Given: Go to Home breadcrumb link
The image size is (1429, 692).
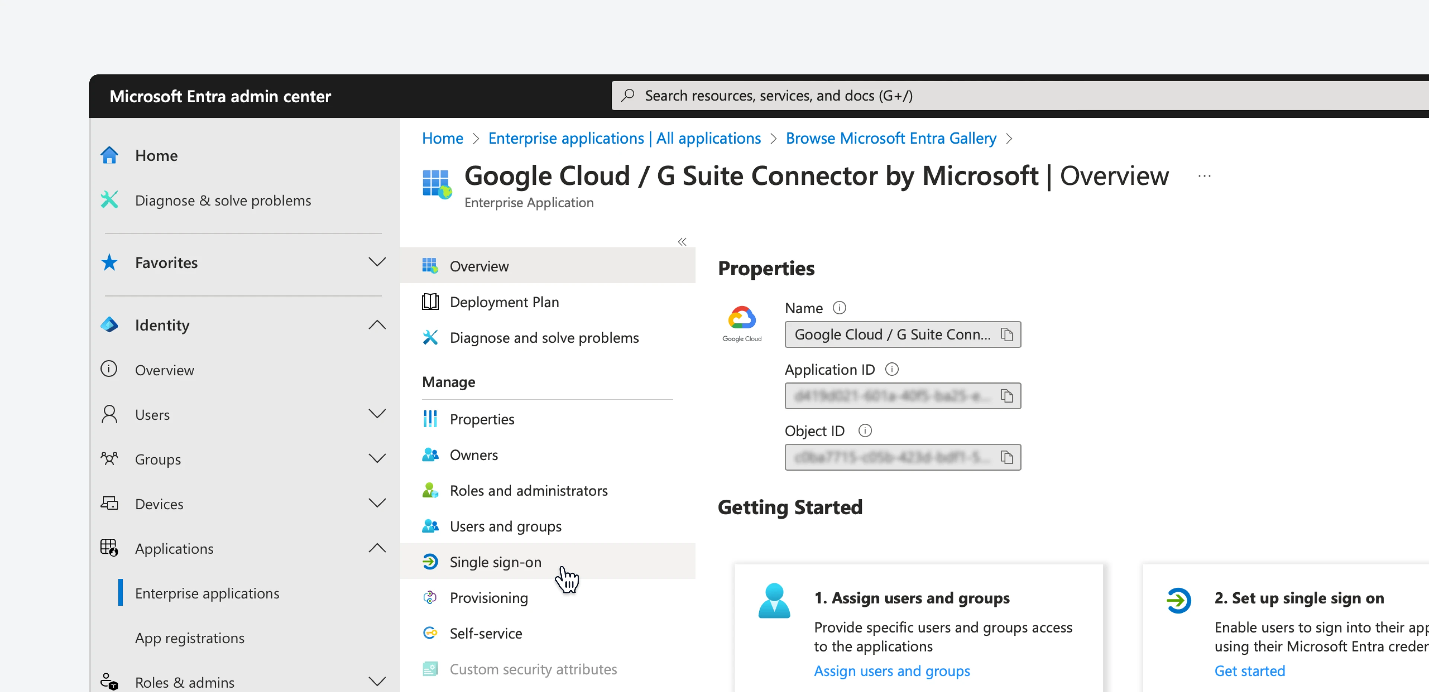Looking at the screenshot, I should [x=443, y=138].
